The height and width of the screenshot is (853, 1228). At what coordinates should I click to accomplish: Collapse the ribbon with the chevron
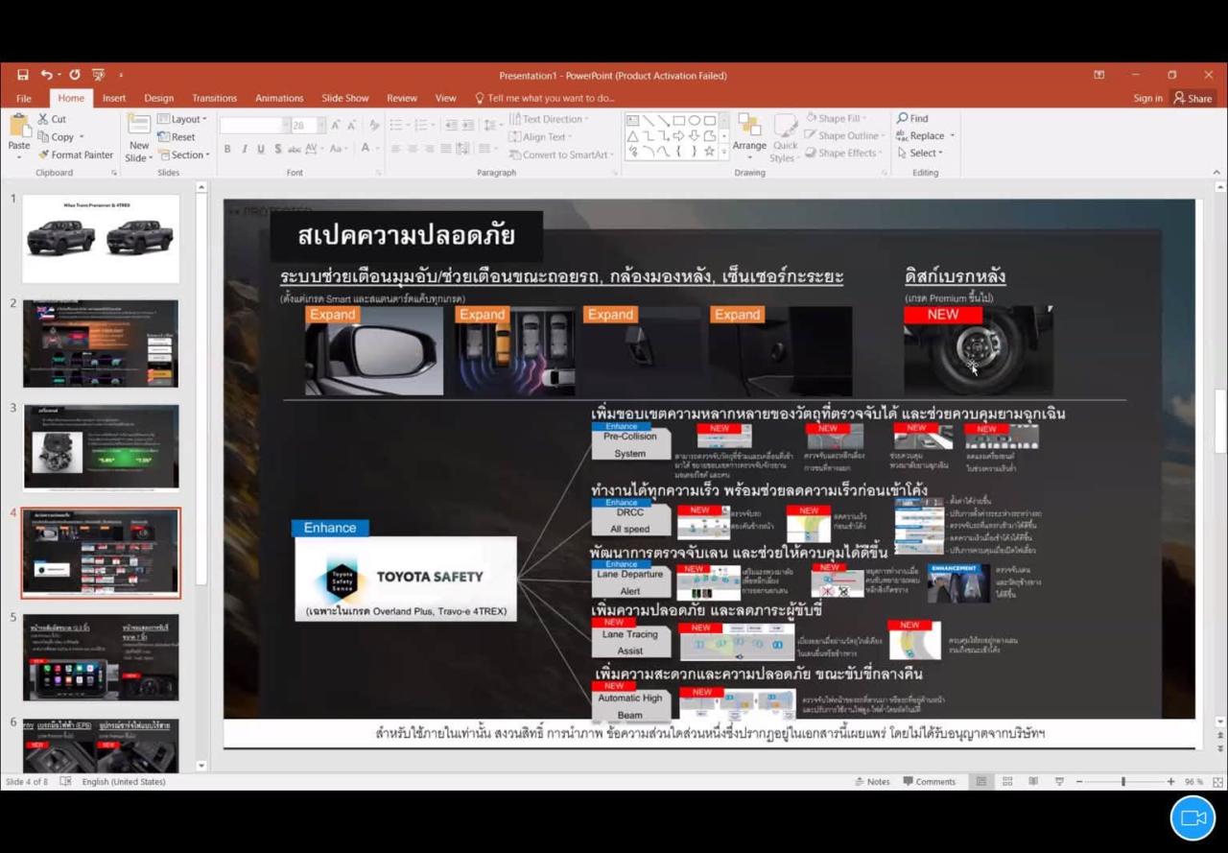coord(1217,173)
